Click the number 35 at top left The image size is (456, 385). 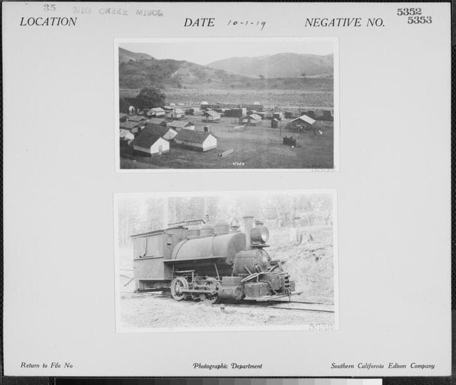pos(50,8)
